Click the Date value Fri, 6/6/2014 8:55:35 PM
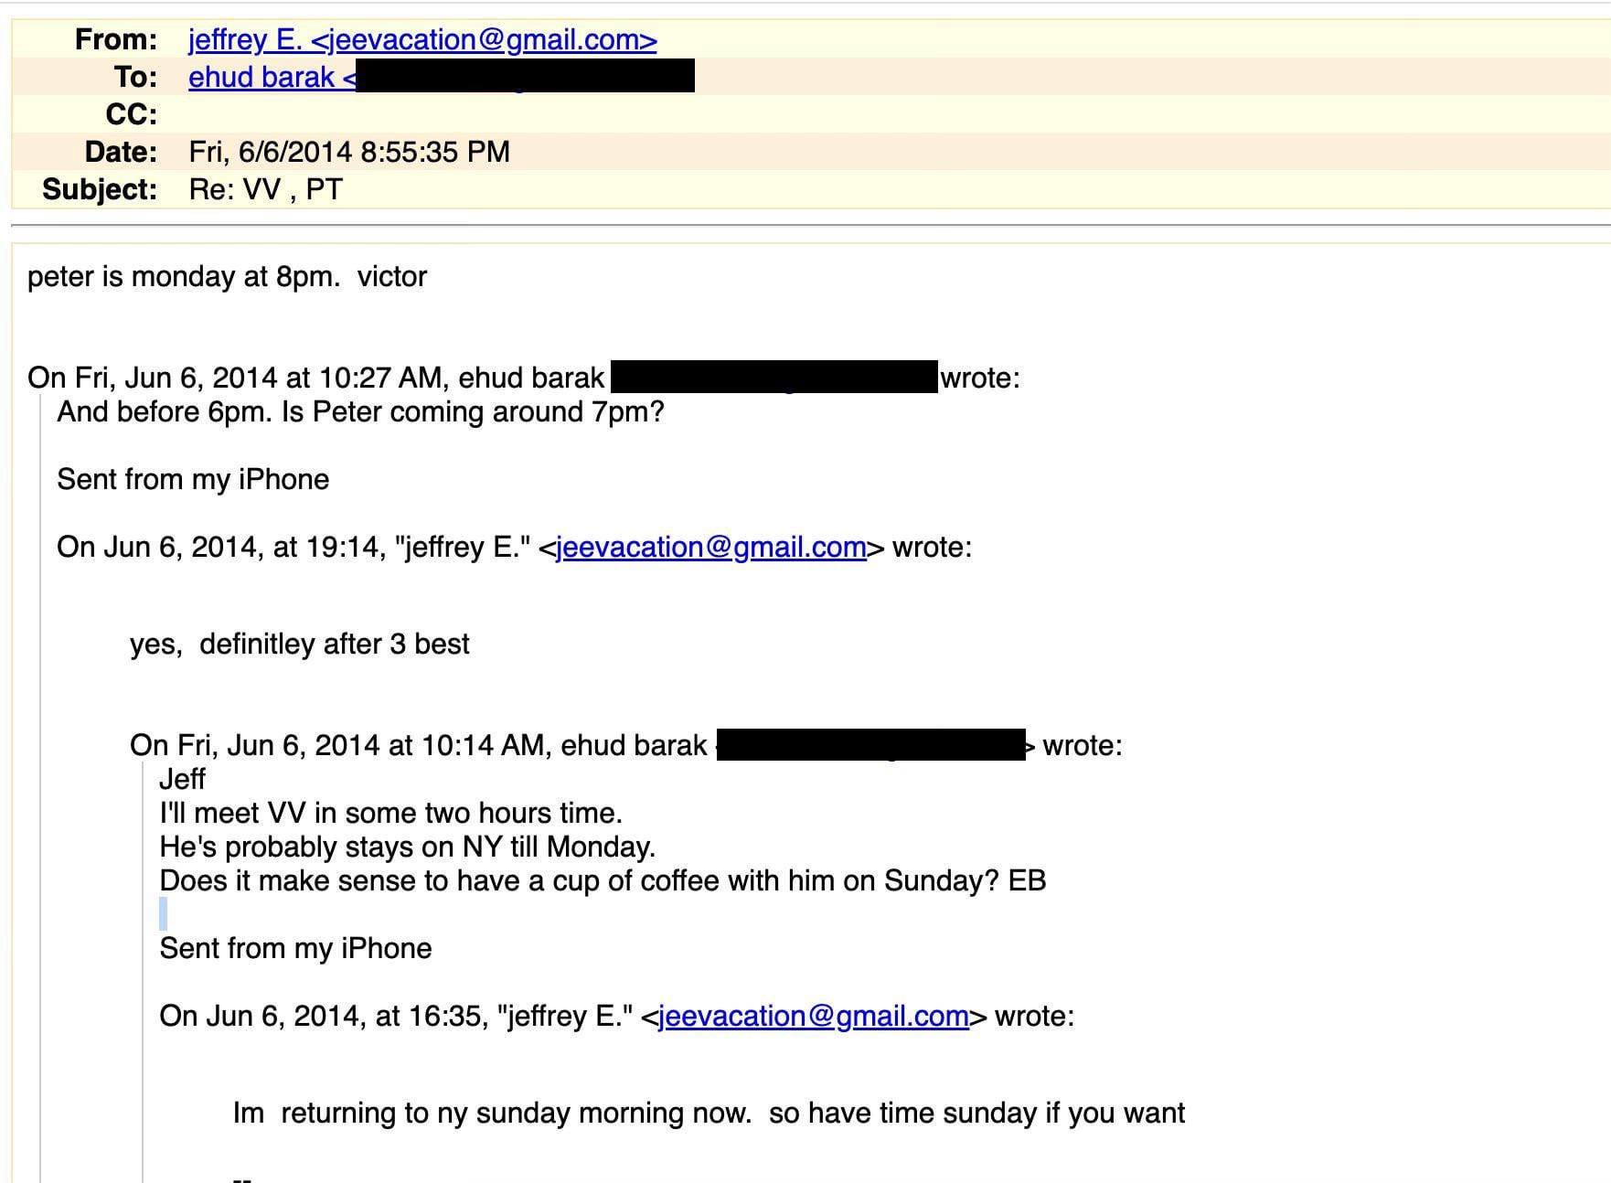The image size is (1611, 1183). tap(349, 152)
